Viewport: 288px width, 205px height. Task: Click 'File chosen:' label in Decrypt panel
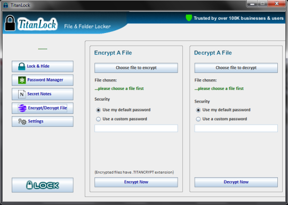click(x=205, y=80)
